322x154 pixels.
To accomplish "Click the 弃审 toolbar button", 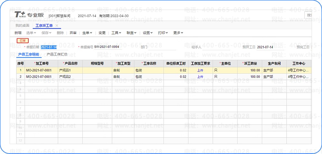I will pyautogui.click(x=73, y=33).
